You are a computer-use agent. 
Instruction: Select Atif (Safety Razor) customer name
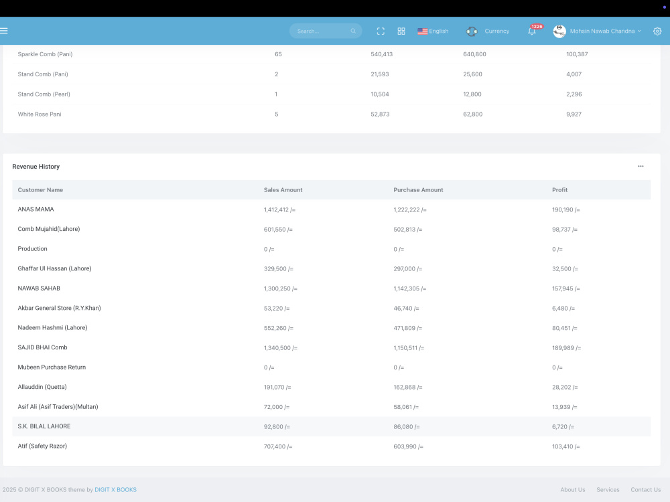tap(42, 446)
